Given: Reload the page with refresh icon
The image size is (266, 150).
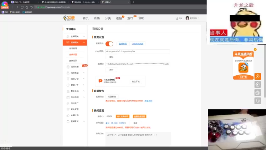Looking at the screenshot, I should (x=22, y=7).
